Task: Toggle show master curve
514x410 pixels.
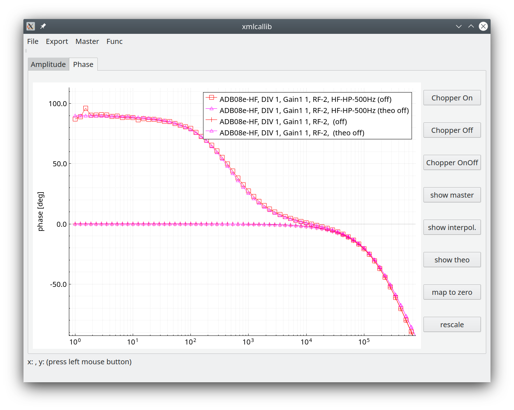Action: 452,195
